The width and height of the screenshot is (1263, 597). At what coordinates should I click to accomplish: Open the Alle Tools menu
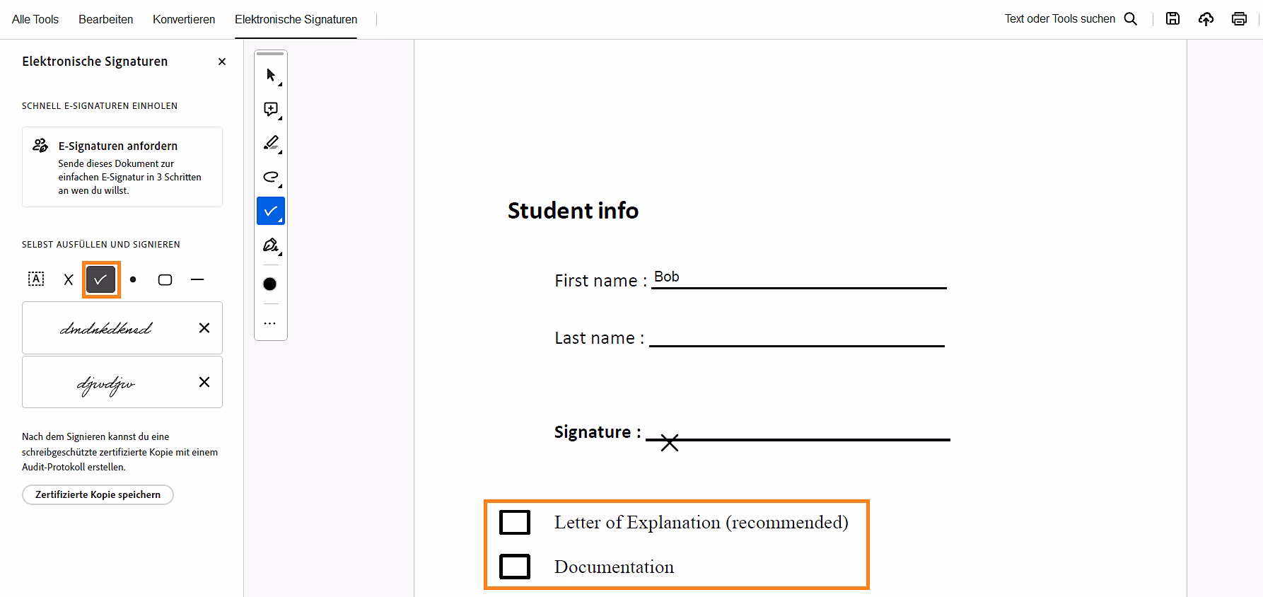point(35,19)
